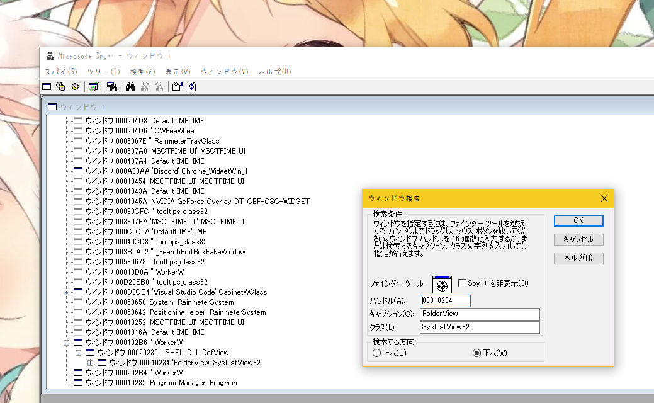Open the Threads view toolbar icon
Image resolution: width=654 pixels, height=403 pixels.
point(75,87)
